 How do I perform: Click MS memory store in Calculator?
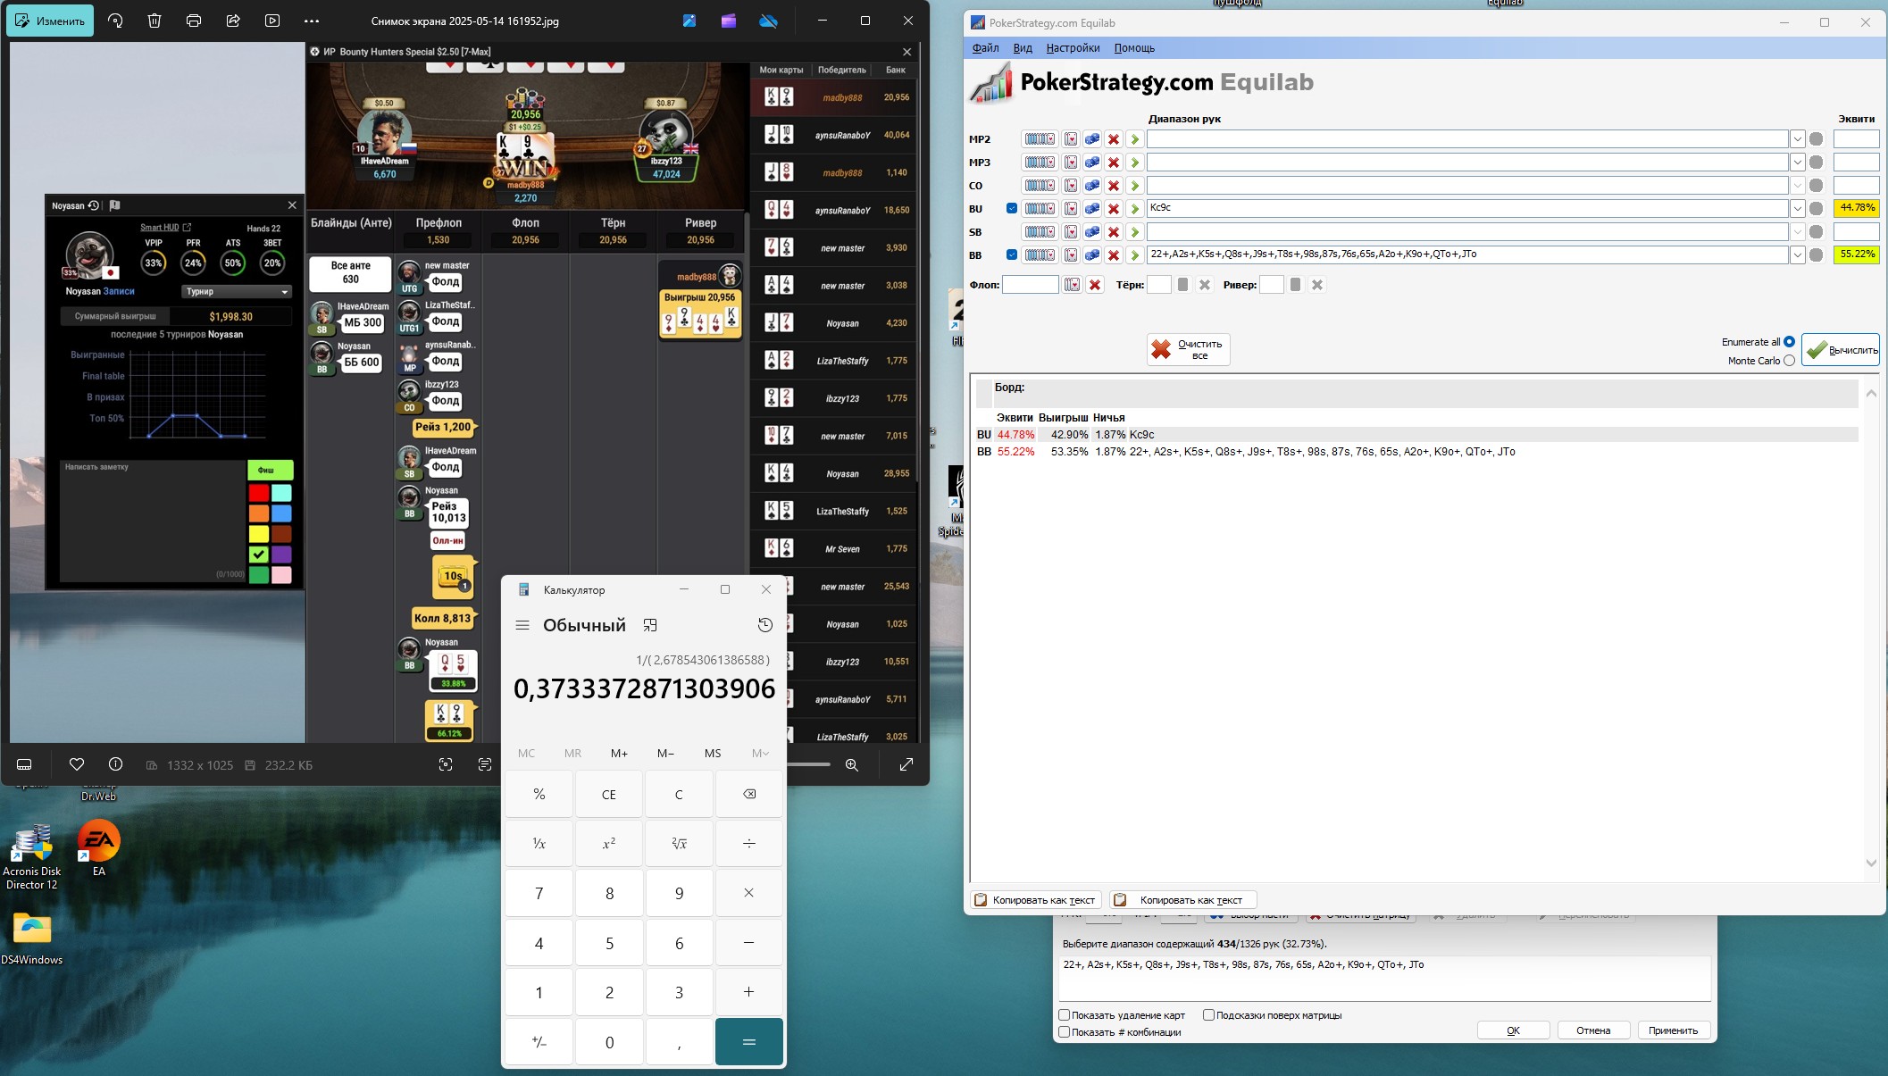[713, 753]
